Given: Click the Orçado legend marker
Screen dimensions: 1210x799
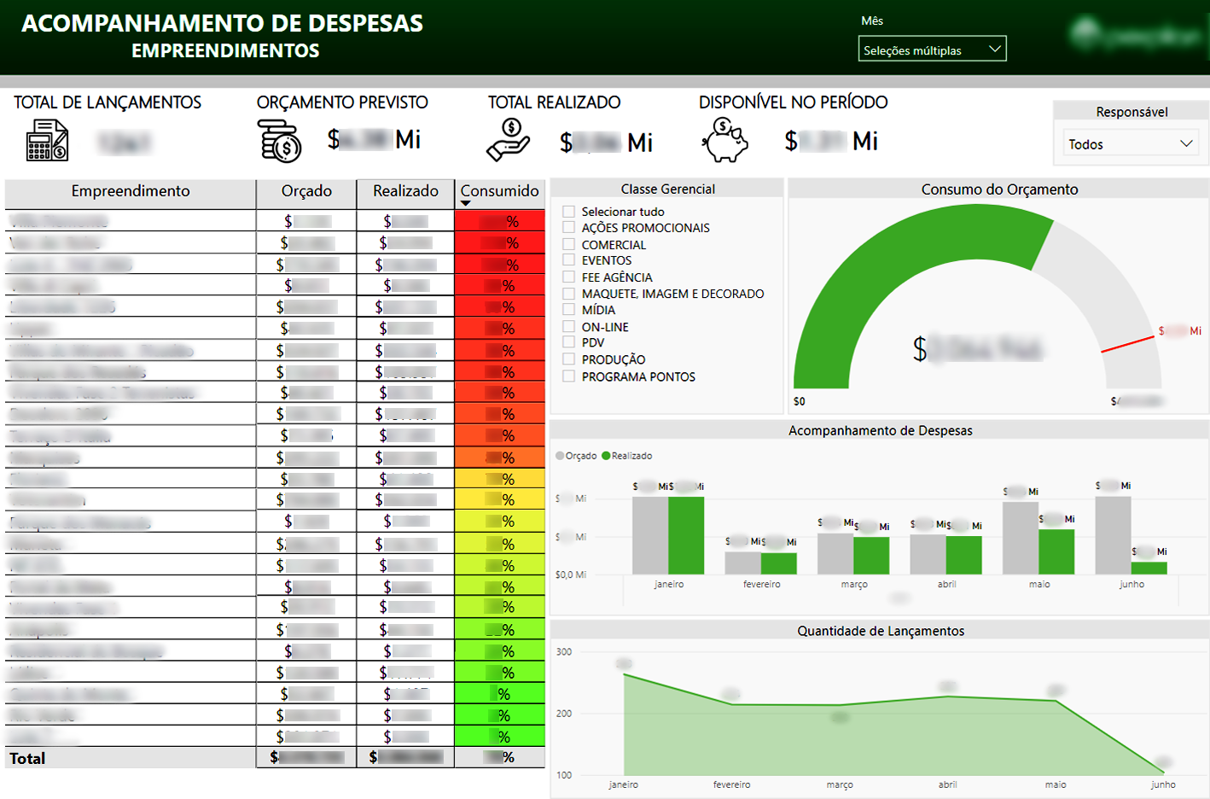Looking at the screenshot, I should [560, 456].
